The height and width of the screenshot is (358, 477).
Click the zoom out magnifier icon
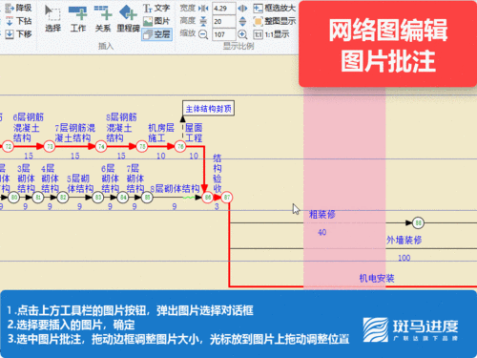[203, 34]
